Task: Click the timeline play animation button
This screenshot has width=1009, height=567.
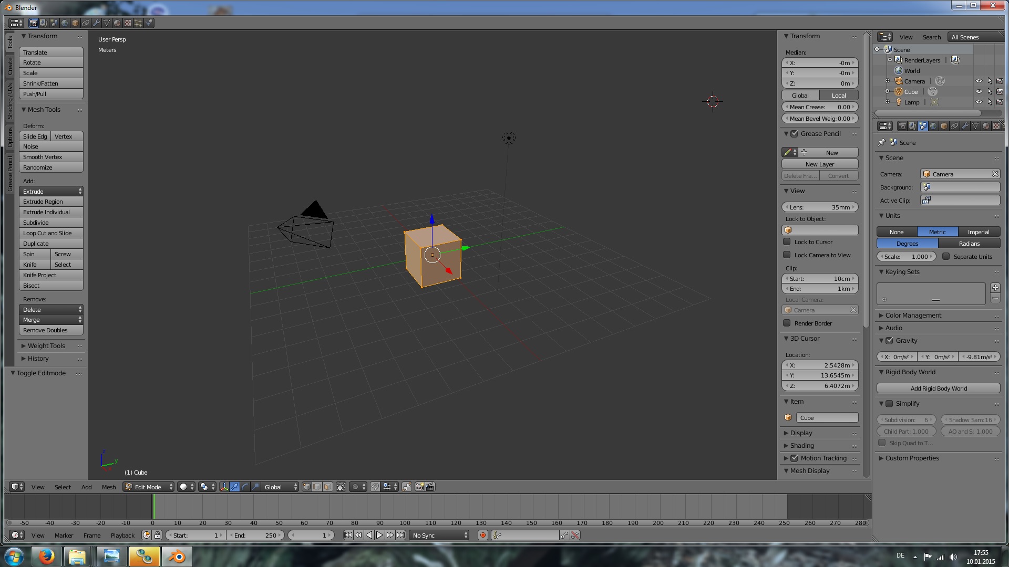Action: coord(379,535)
